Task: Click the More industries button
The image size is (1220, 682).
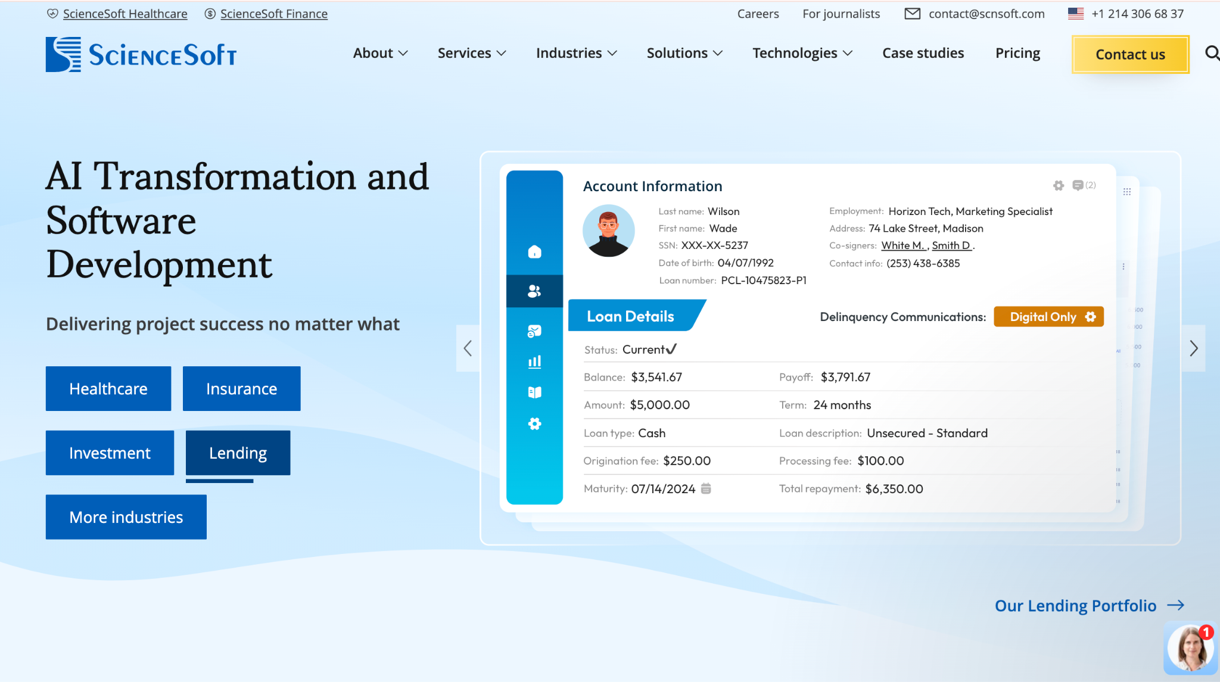Action: [126, 517]
